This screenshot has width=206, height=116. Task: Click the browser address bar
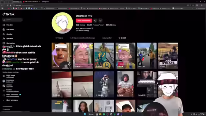tap(100, 5)
